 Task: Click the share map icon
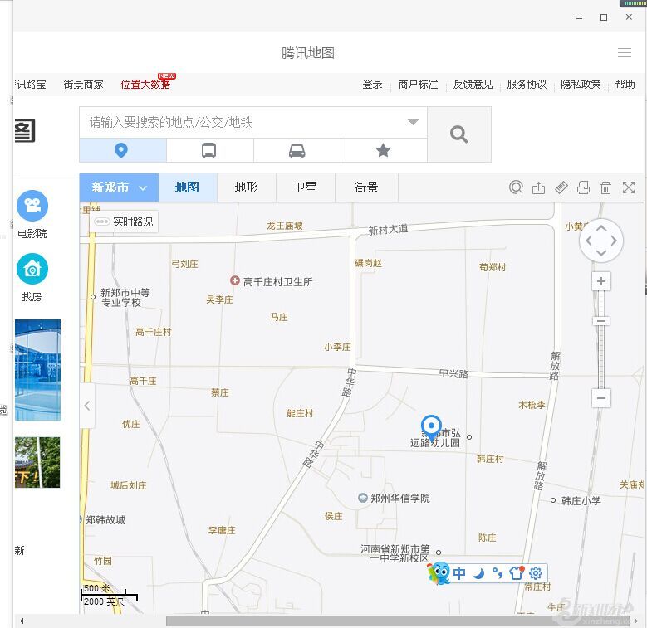[538, 187]
